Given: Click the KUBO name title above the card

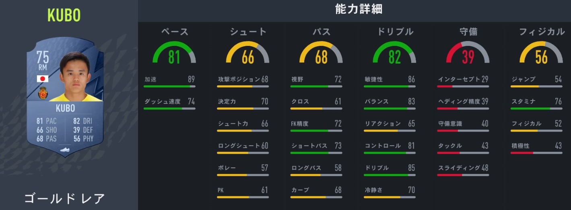Looking at the screenshot, I should pyautogui.click(x=64, y=15).
